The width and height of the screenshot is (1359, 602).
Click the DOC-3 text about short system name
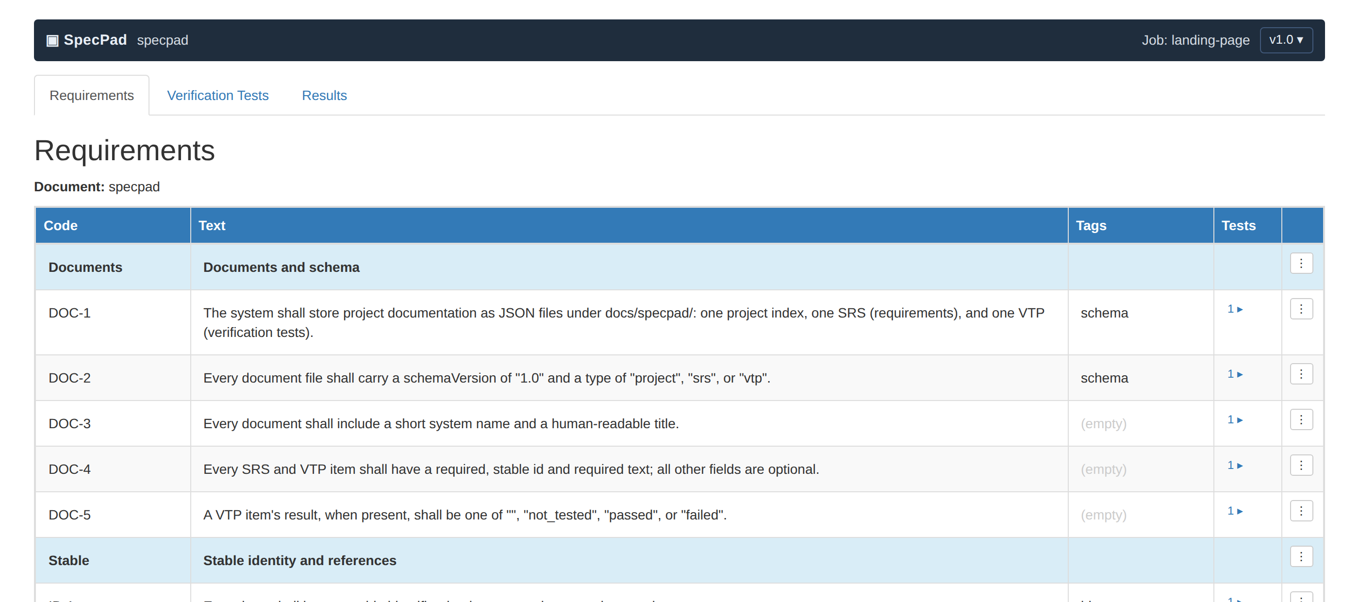pyautogui.click(x=441, y=424)
